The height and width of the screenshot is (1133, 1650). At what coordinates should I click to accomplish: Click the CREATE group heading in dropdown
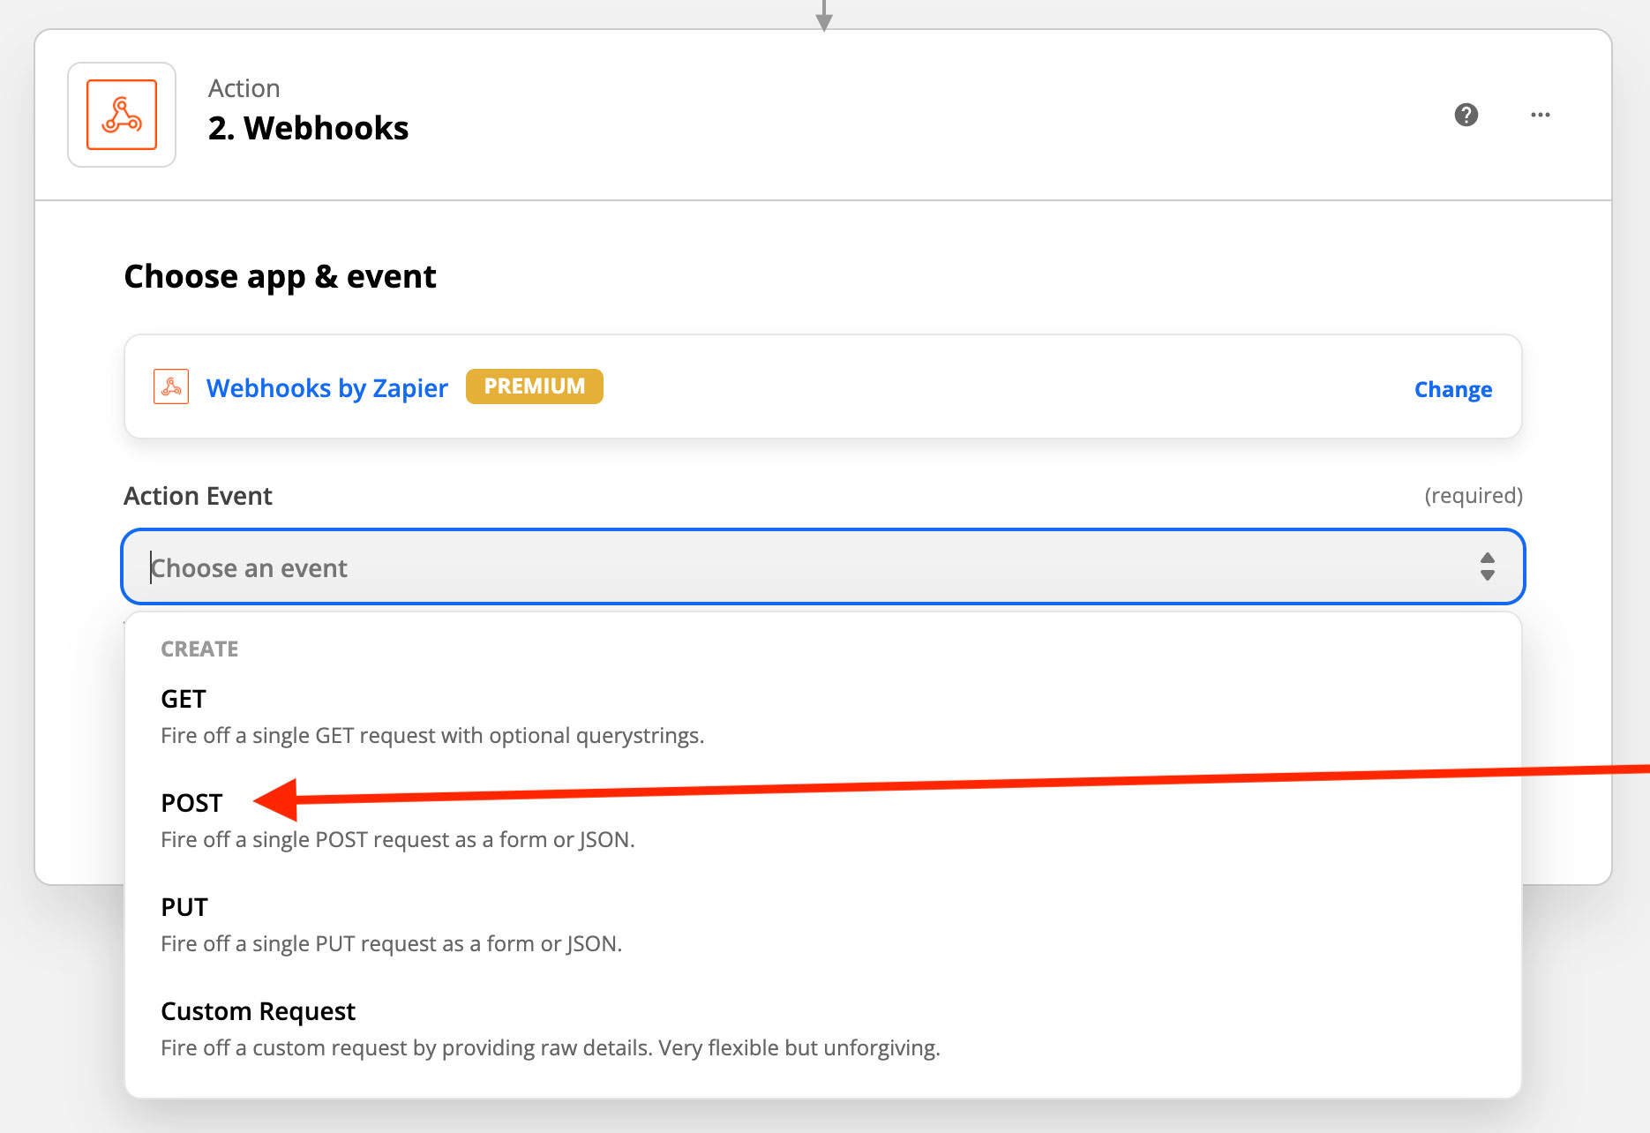(199, 649)
